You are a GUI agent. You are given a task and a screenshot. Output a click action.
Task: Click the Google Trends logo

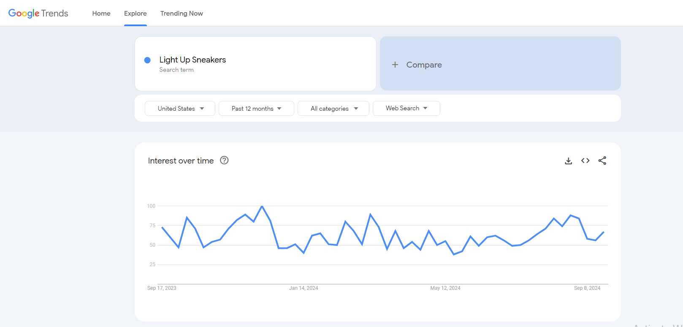pos(38,14)
